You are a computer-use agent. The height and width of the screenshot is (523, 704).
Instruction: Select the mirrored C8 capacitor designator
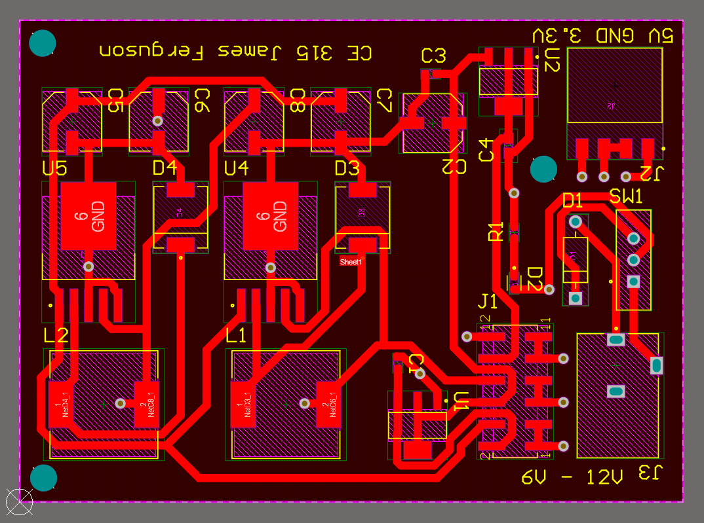pos(298,100)
